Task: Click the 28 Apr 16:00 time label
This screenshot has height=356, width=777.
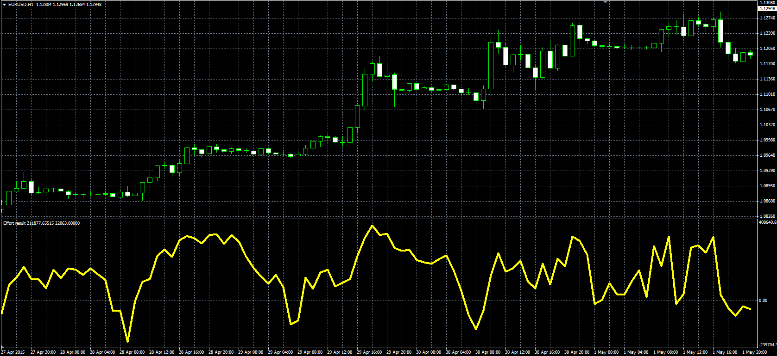Action: pos(191,352)
